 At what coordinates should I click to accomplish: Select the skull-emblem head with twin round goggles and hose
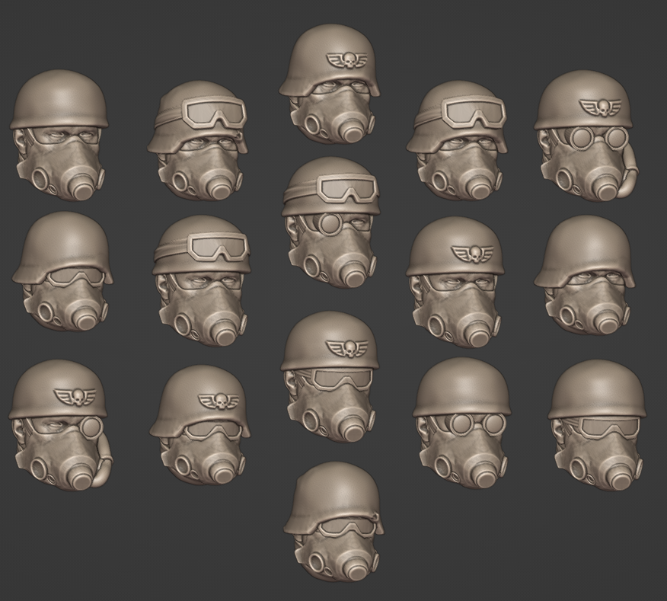coord(586,136)
